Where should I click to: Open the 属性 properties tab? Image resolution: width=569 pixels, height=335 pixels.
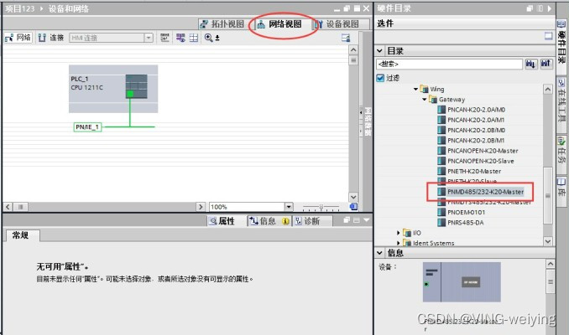click(x=222, y=221)
